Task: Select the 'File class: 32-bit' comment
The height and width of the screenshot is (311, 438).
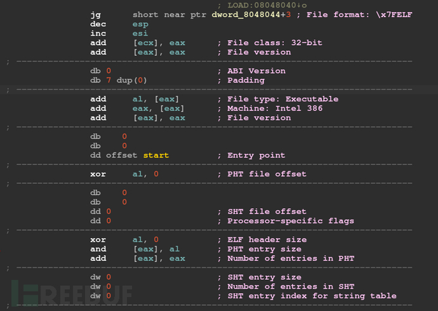Action: click(x=274, y=43)
